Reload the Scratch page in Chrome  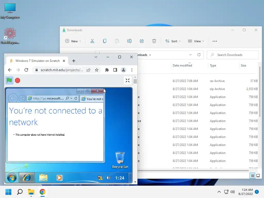click(x=26, y=70)
